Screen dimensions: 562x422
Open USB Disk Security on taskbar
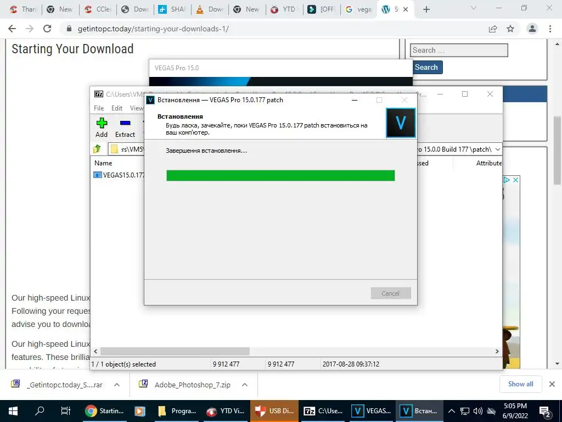(x=274, y=411)
